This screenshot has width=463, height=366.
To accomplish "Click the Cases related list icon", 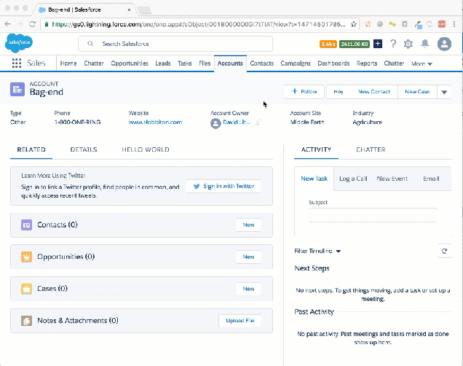I will pyautogui.click(x=26, y=289).
